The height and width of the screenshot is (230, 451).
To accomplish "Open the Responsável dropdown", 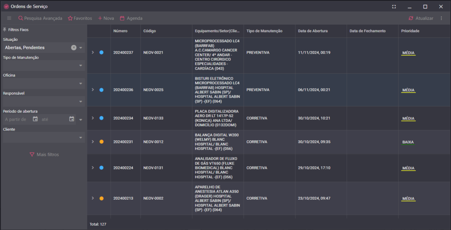I will tap(81, 102).
